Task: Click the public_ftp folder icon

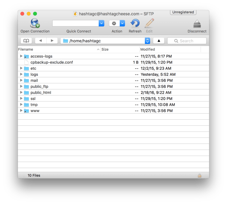Action: 26,87
